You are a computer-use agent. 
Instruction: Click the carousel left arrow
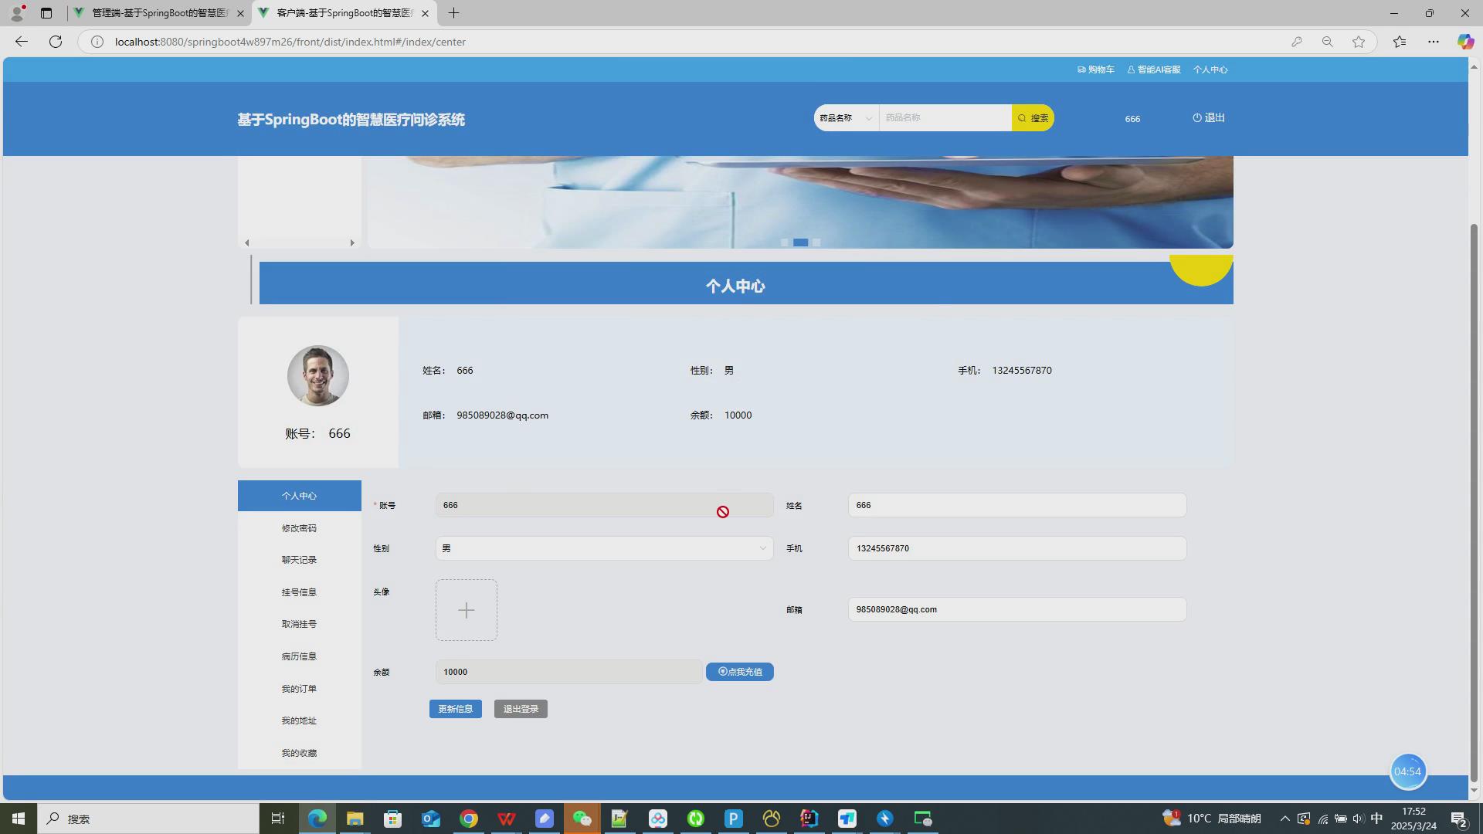coord(247,243)
